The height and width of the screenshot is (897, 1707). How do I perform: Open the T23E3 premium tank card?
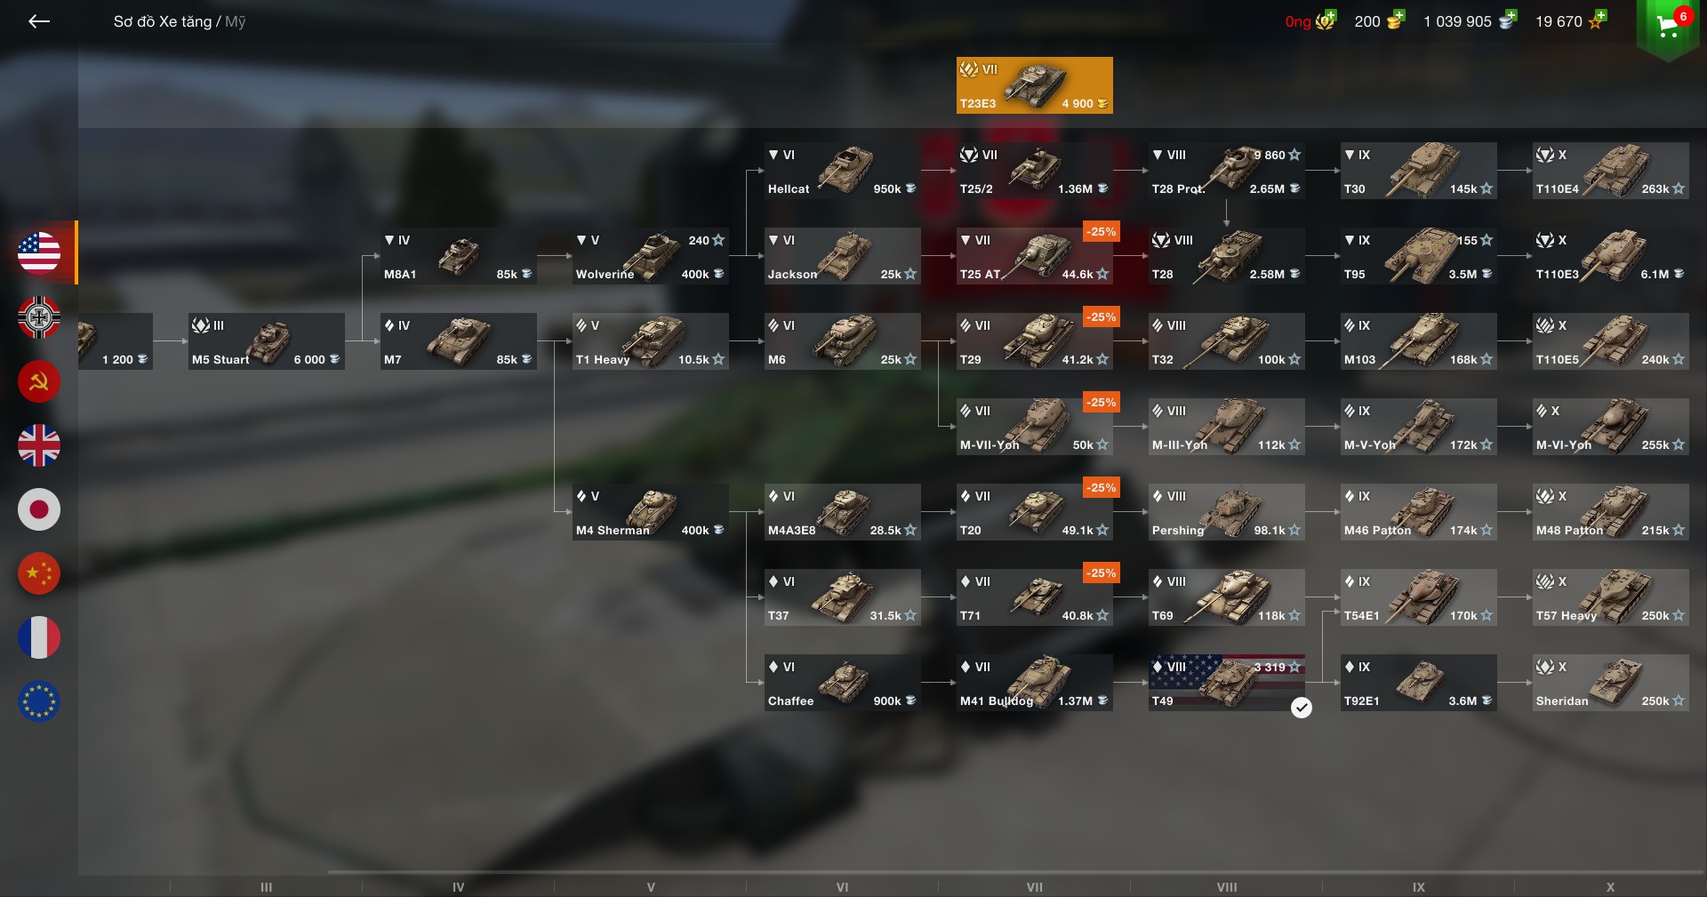pyautogui.click(x=1035, y=85)
